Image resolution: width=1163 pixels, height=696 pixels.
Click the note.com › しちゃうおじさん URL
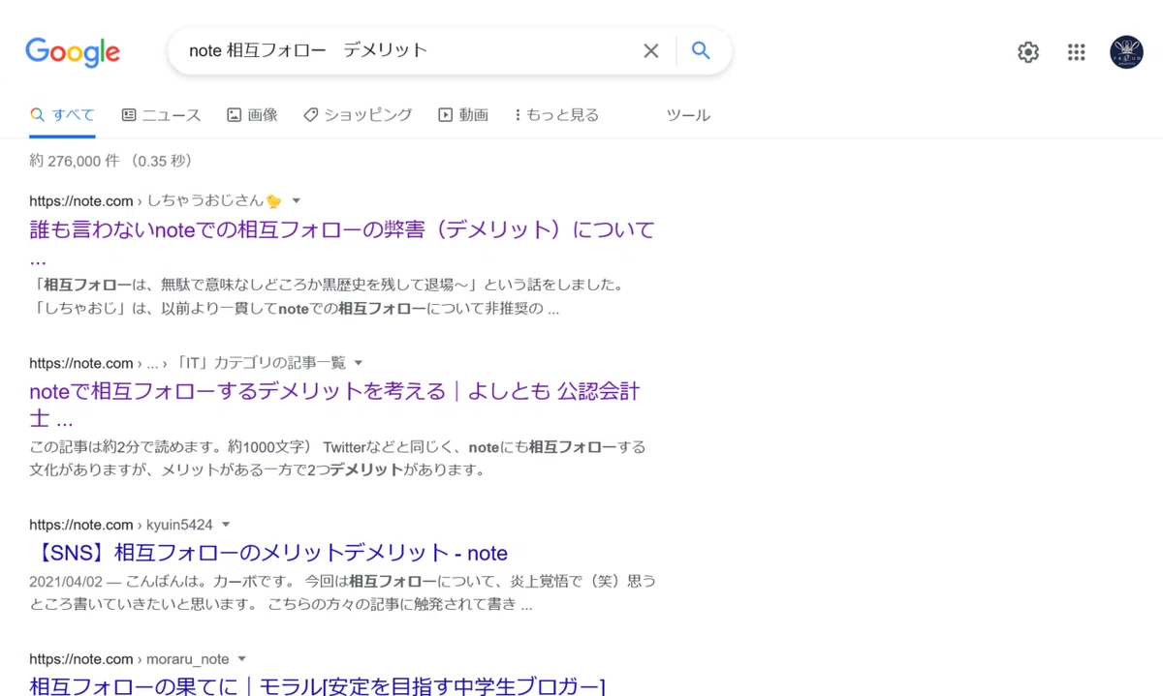click(156, 201)
